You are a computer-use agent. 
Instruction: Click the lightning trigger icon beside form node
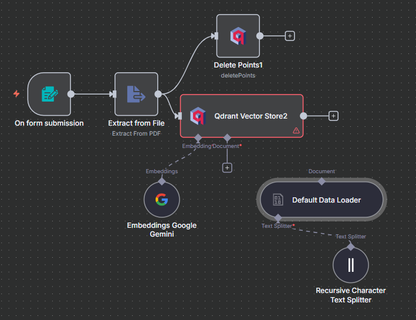tap(16, 94)
